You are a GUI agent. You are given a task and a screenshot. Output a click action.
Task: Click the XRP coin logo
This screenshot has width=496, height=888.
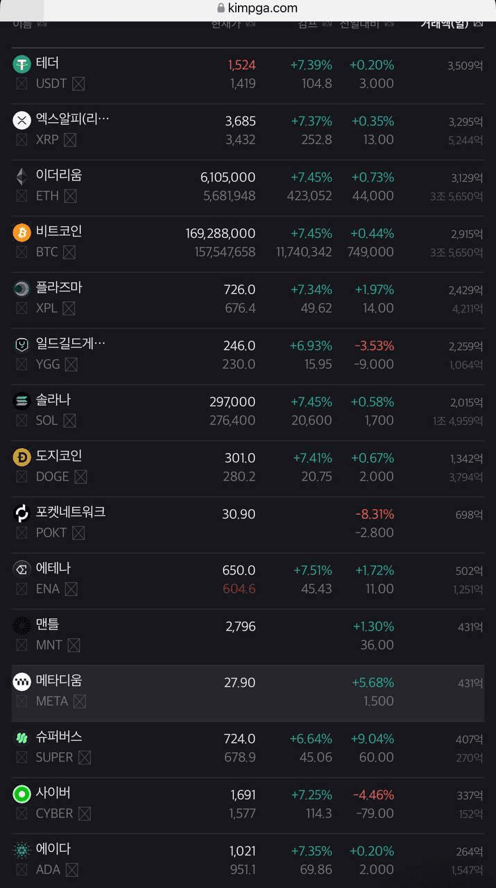point(22,121)
